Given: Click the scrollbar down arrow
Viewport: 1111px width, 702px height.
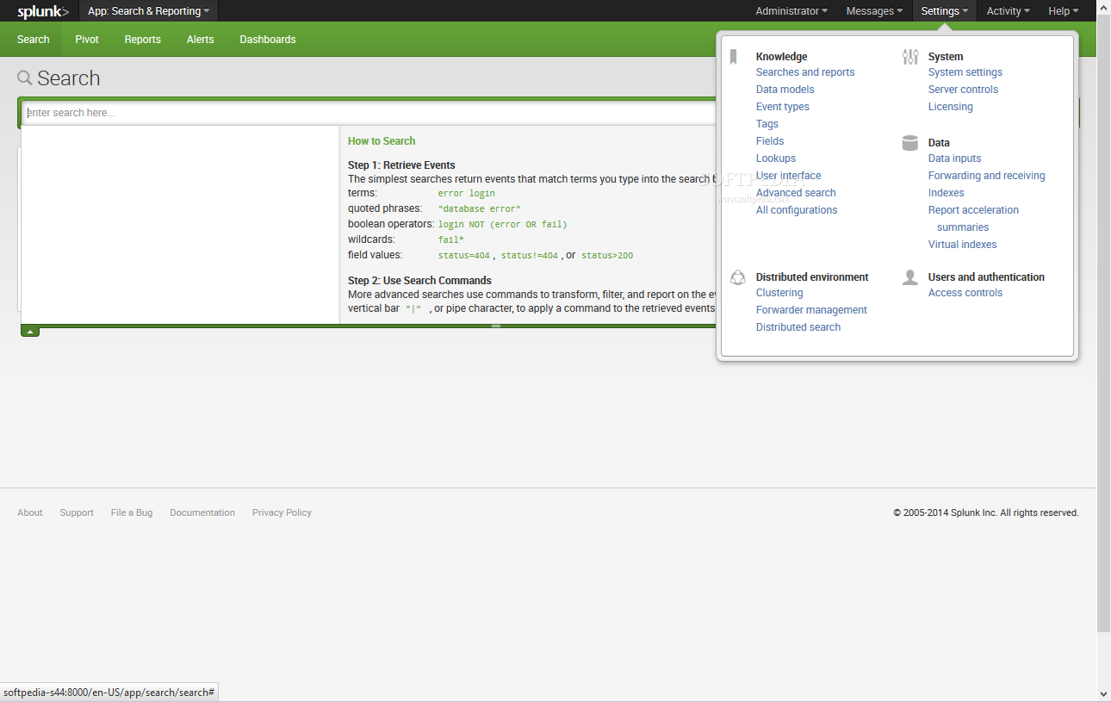Looking at the screenshot, I should tap(1103, 693).
